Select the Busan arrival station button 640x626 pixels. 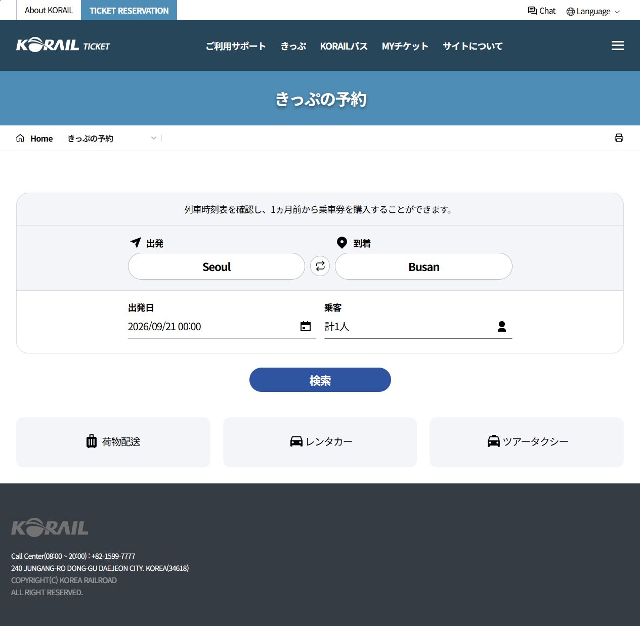pyautogui.click(x=424, y=266)
